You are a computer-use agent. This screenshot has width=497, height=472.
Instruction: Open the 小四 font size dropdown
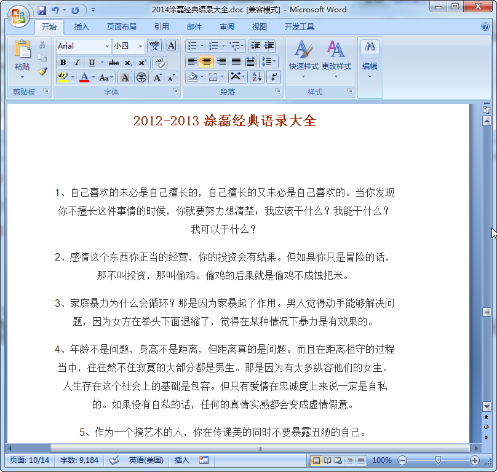[x=140, y=46]
